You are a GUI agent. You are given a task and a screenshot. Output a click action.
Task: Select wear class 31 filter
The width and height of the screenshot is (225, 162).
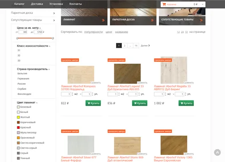click(x=19, y=50)
